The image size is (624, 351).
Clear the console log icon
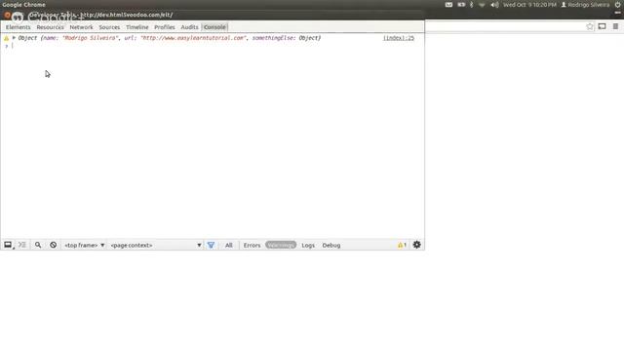53,245
